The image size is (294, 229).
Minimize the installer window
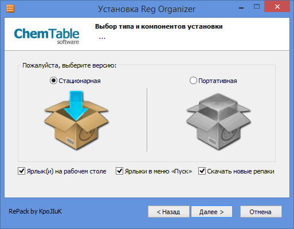[241, 8]
